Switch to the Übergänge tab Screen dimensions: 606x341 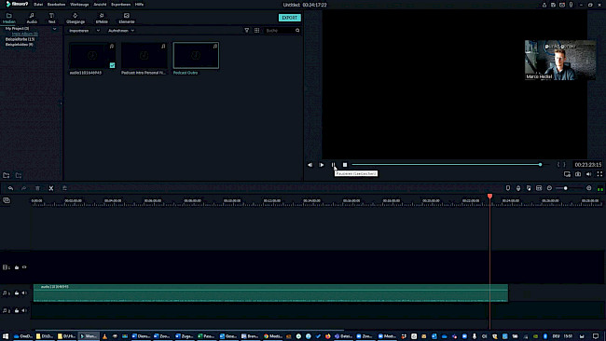pos(76,18)
